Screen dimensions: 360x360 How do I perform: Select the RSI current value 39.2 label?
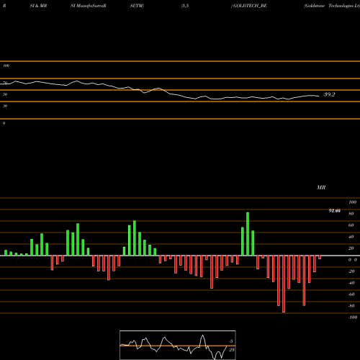click(329, 94)
